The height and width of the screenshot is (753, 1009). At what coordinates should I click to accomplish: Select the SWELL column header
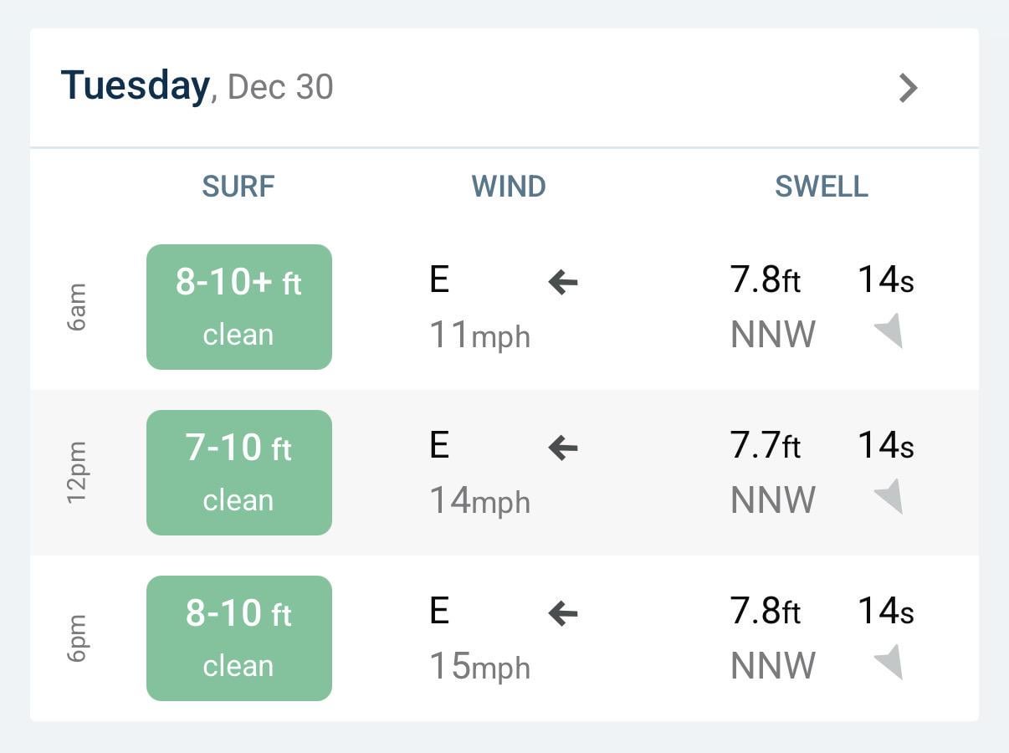822,187
